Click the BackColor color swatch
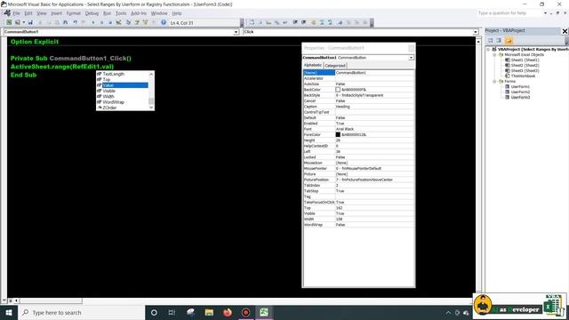Screen dimensions: 569x320 pyautogui.click(x=338, y=90)
